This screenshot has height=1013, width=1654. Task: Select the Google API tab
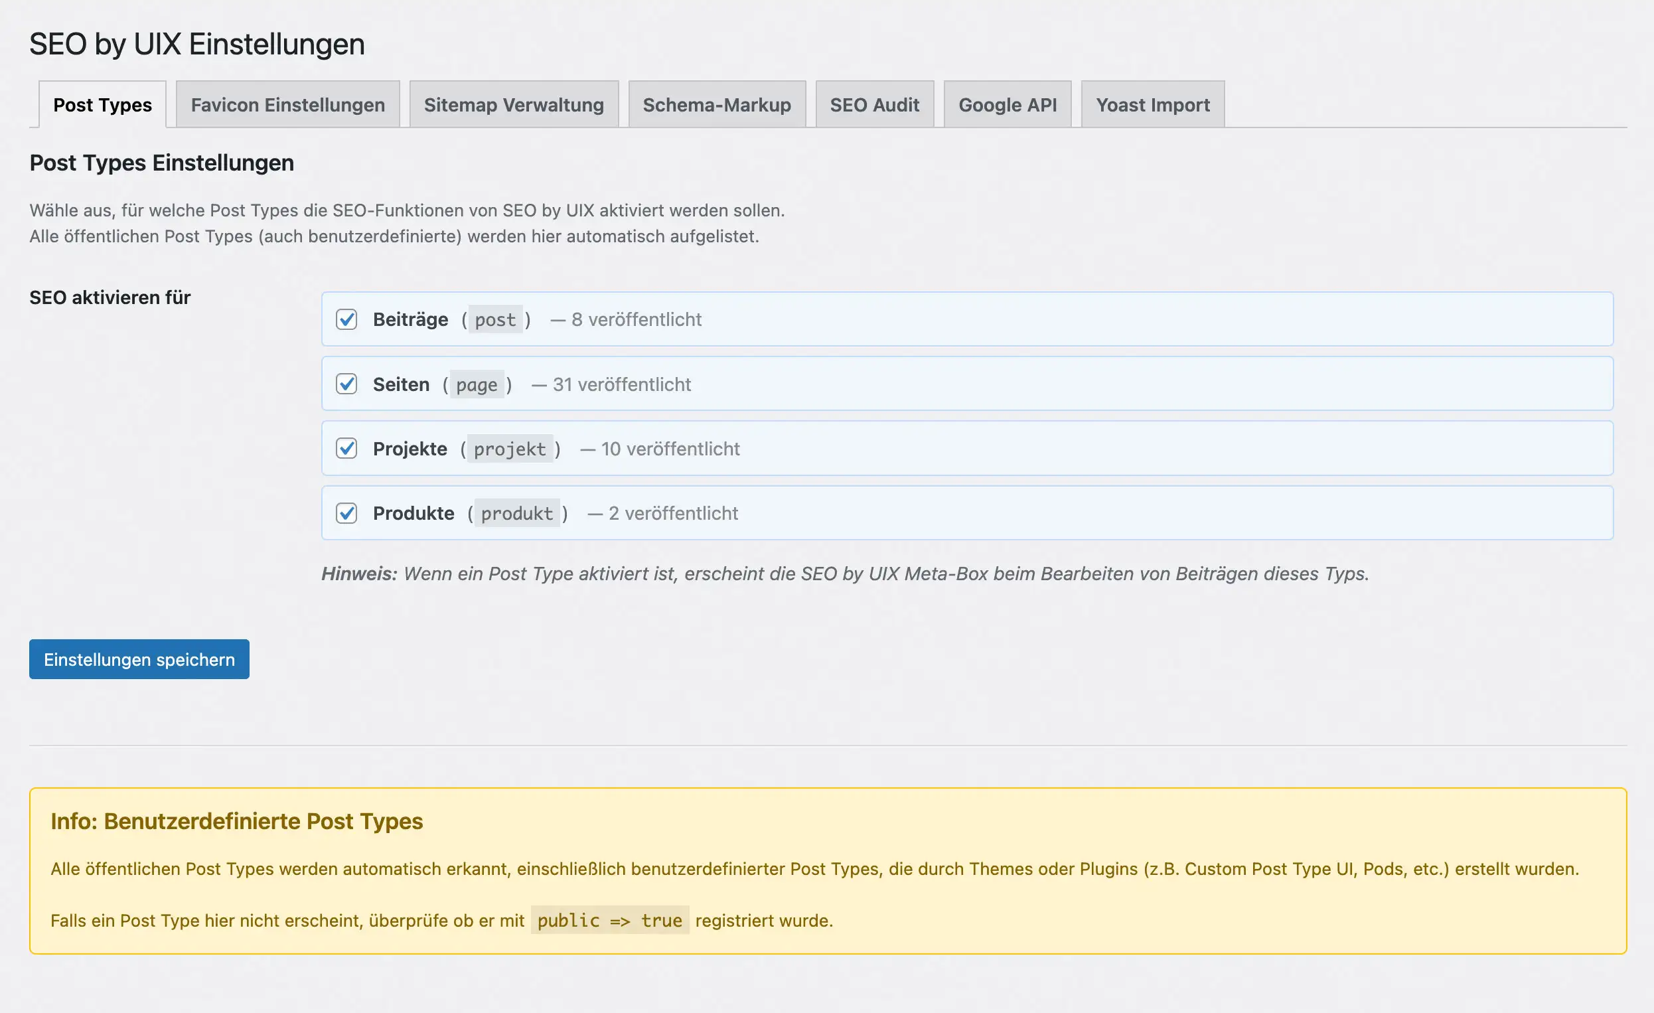(x=1007, y=105)
